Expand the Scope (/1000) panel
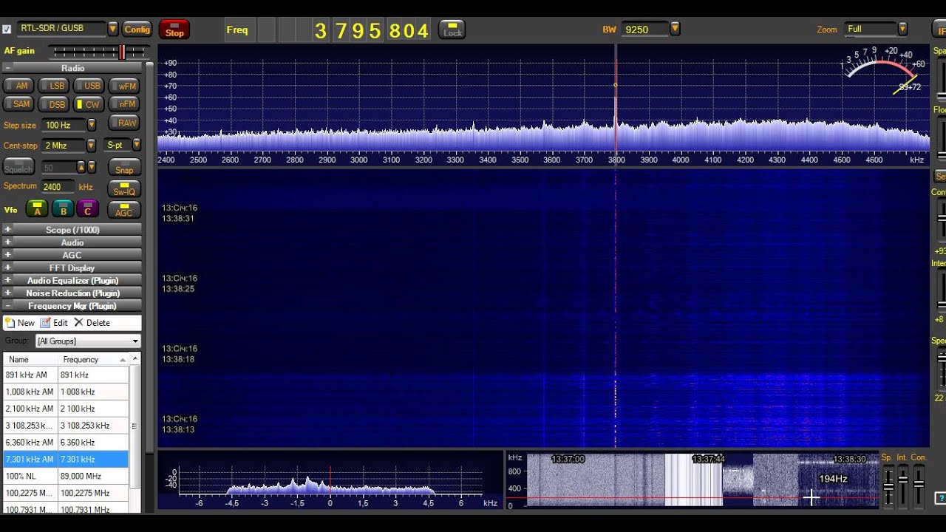 click(7, 230)
